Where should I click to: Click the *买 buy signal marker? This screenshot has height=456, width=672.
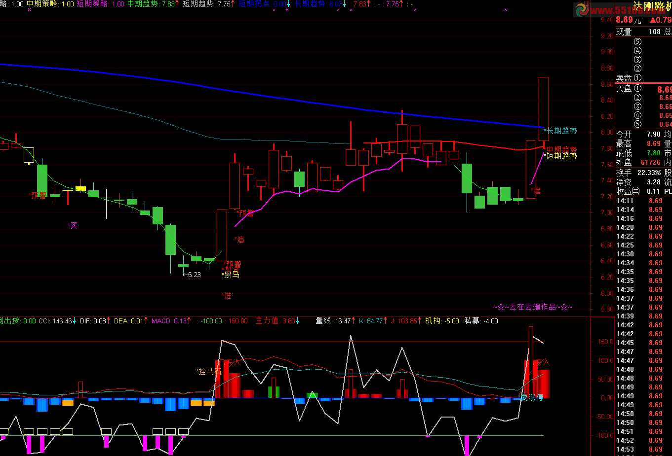73,226
